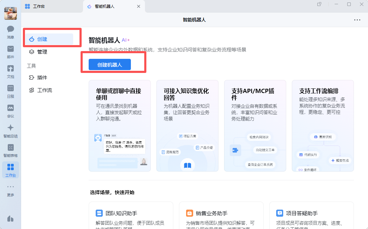Image resolution: width=368 pixels, height=229 pixels.
Task: Click the 创建机器人 button
Action: point(110,65)
